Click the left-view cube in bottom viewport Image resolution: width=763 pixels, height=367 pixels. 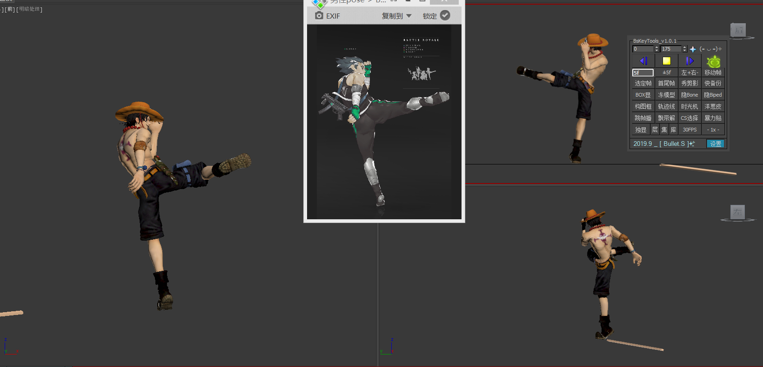(737, 212)
